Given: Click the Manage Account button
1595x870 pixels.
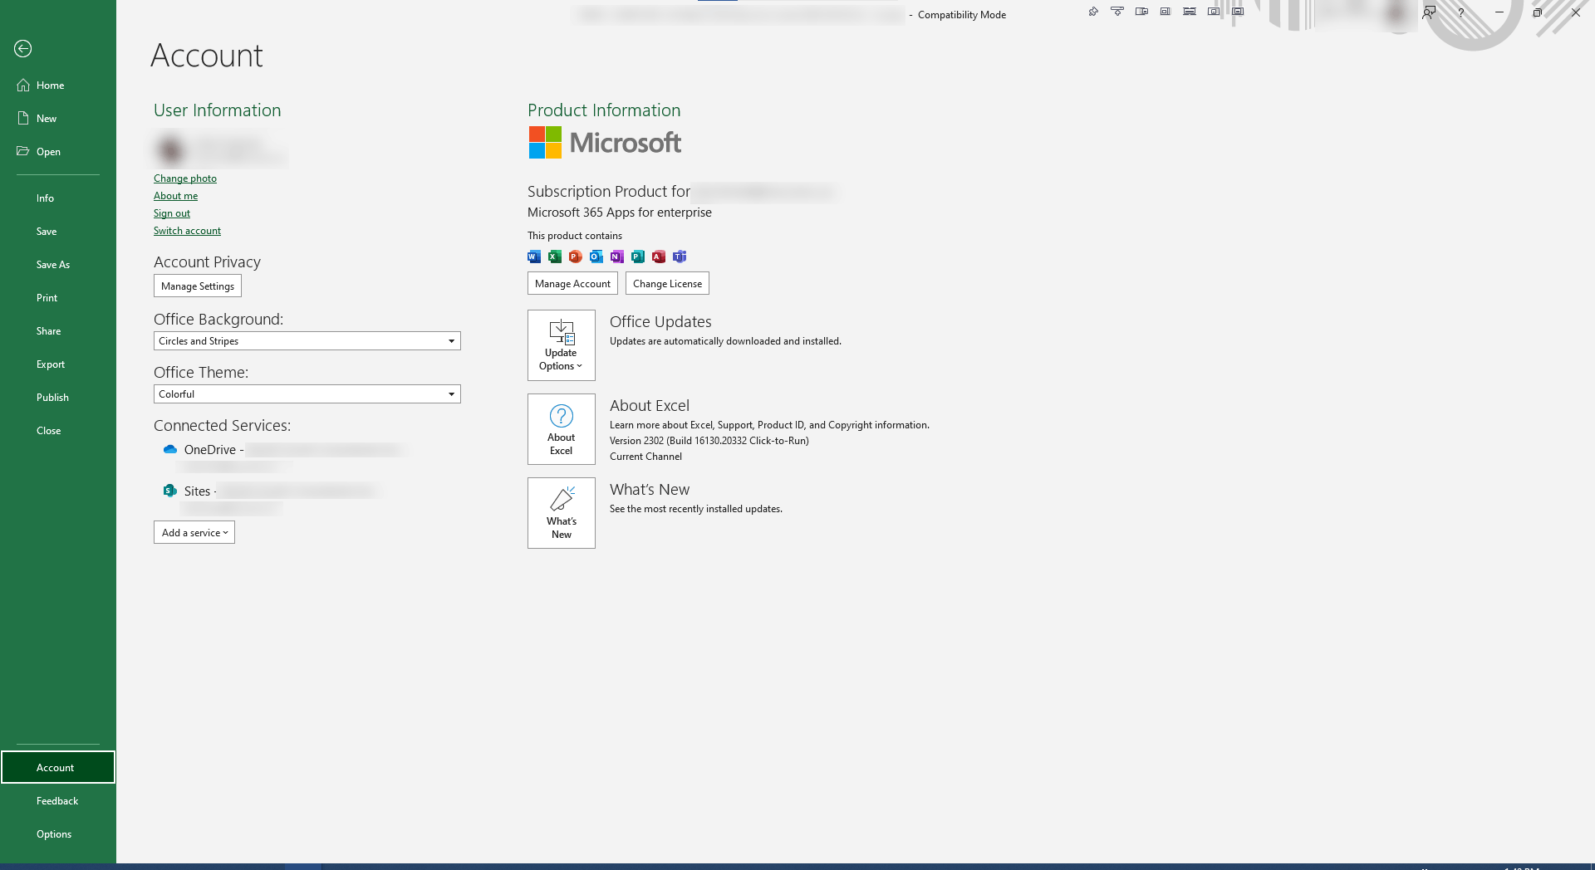Looking at the screenshot, I should pos(572,284).
